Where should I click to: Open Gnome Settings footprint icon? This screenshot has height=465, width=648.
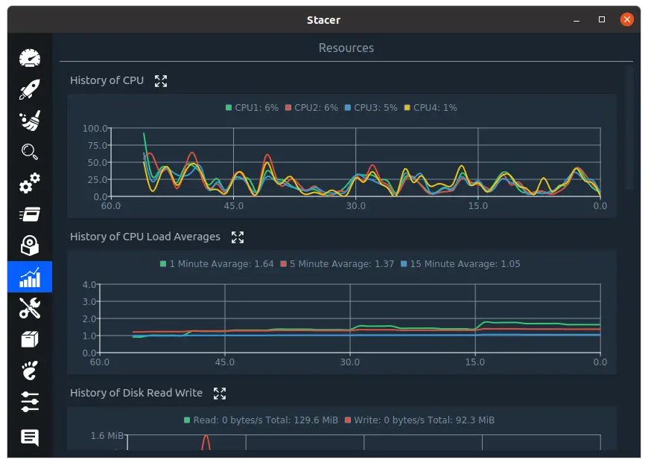pos(30,371)
